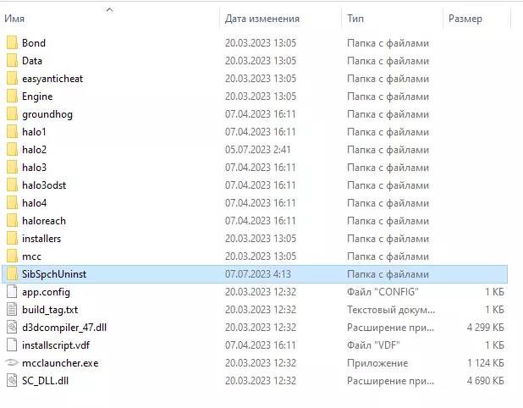
Task: Click the Приложение type of mcclauncher.exe
Action: point(377,363)
